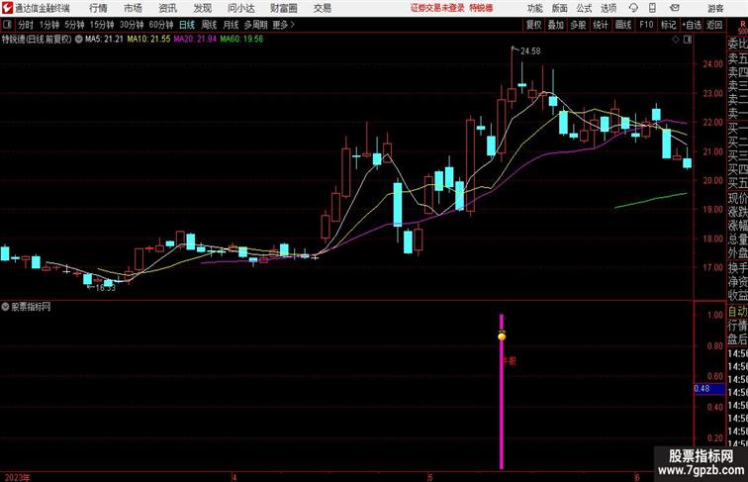The height and width of the screenshot is (482, 748).
Task: Click the 2023年 time axis label
Action: 17,477
